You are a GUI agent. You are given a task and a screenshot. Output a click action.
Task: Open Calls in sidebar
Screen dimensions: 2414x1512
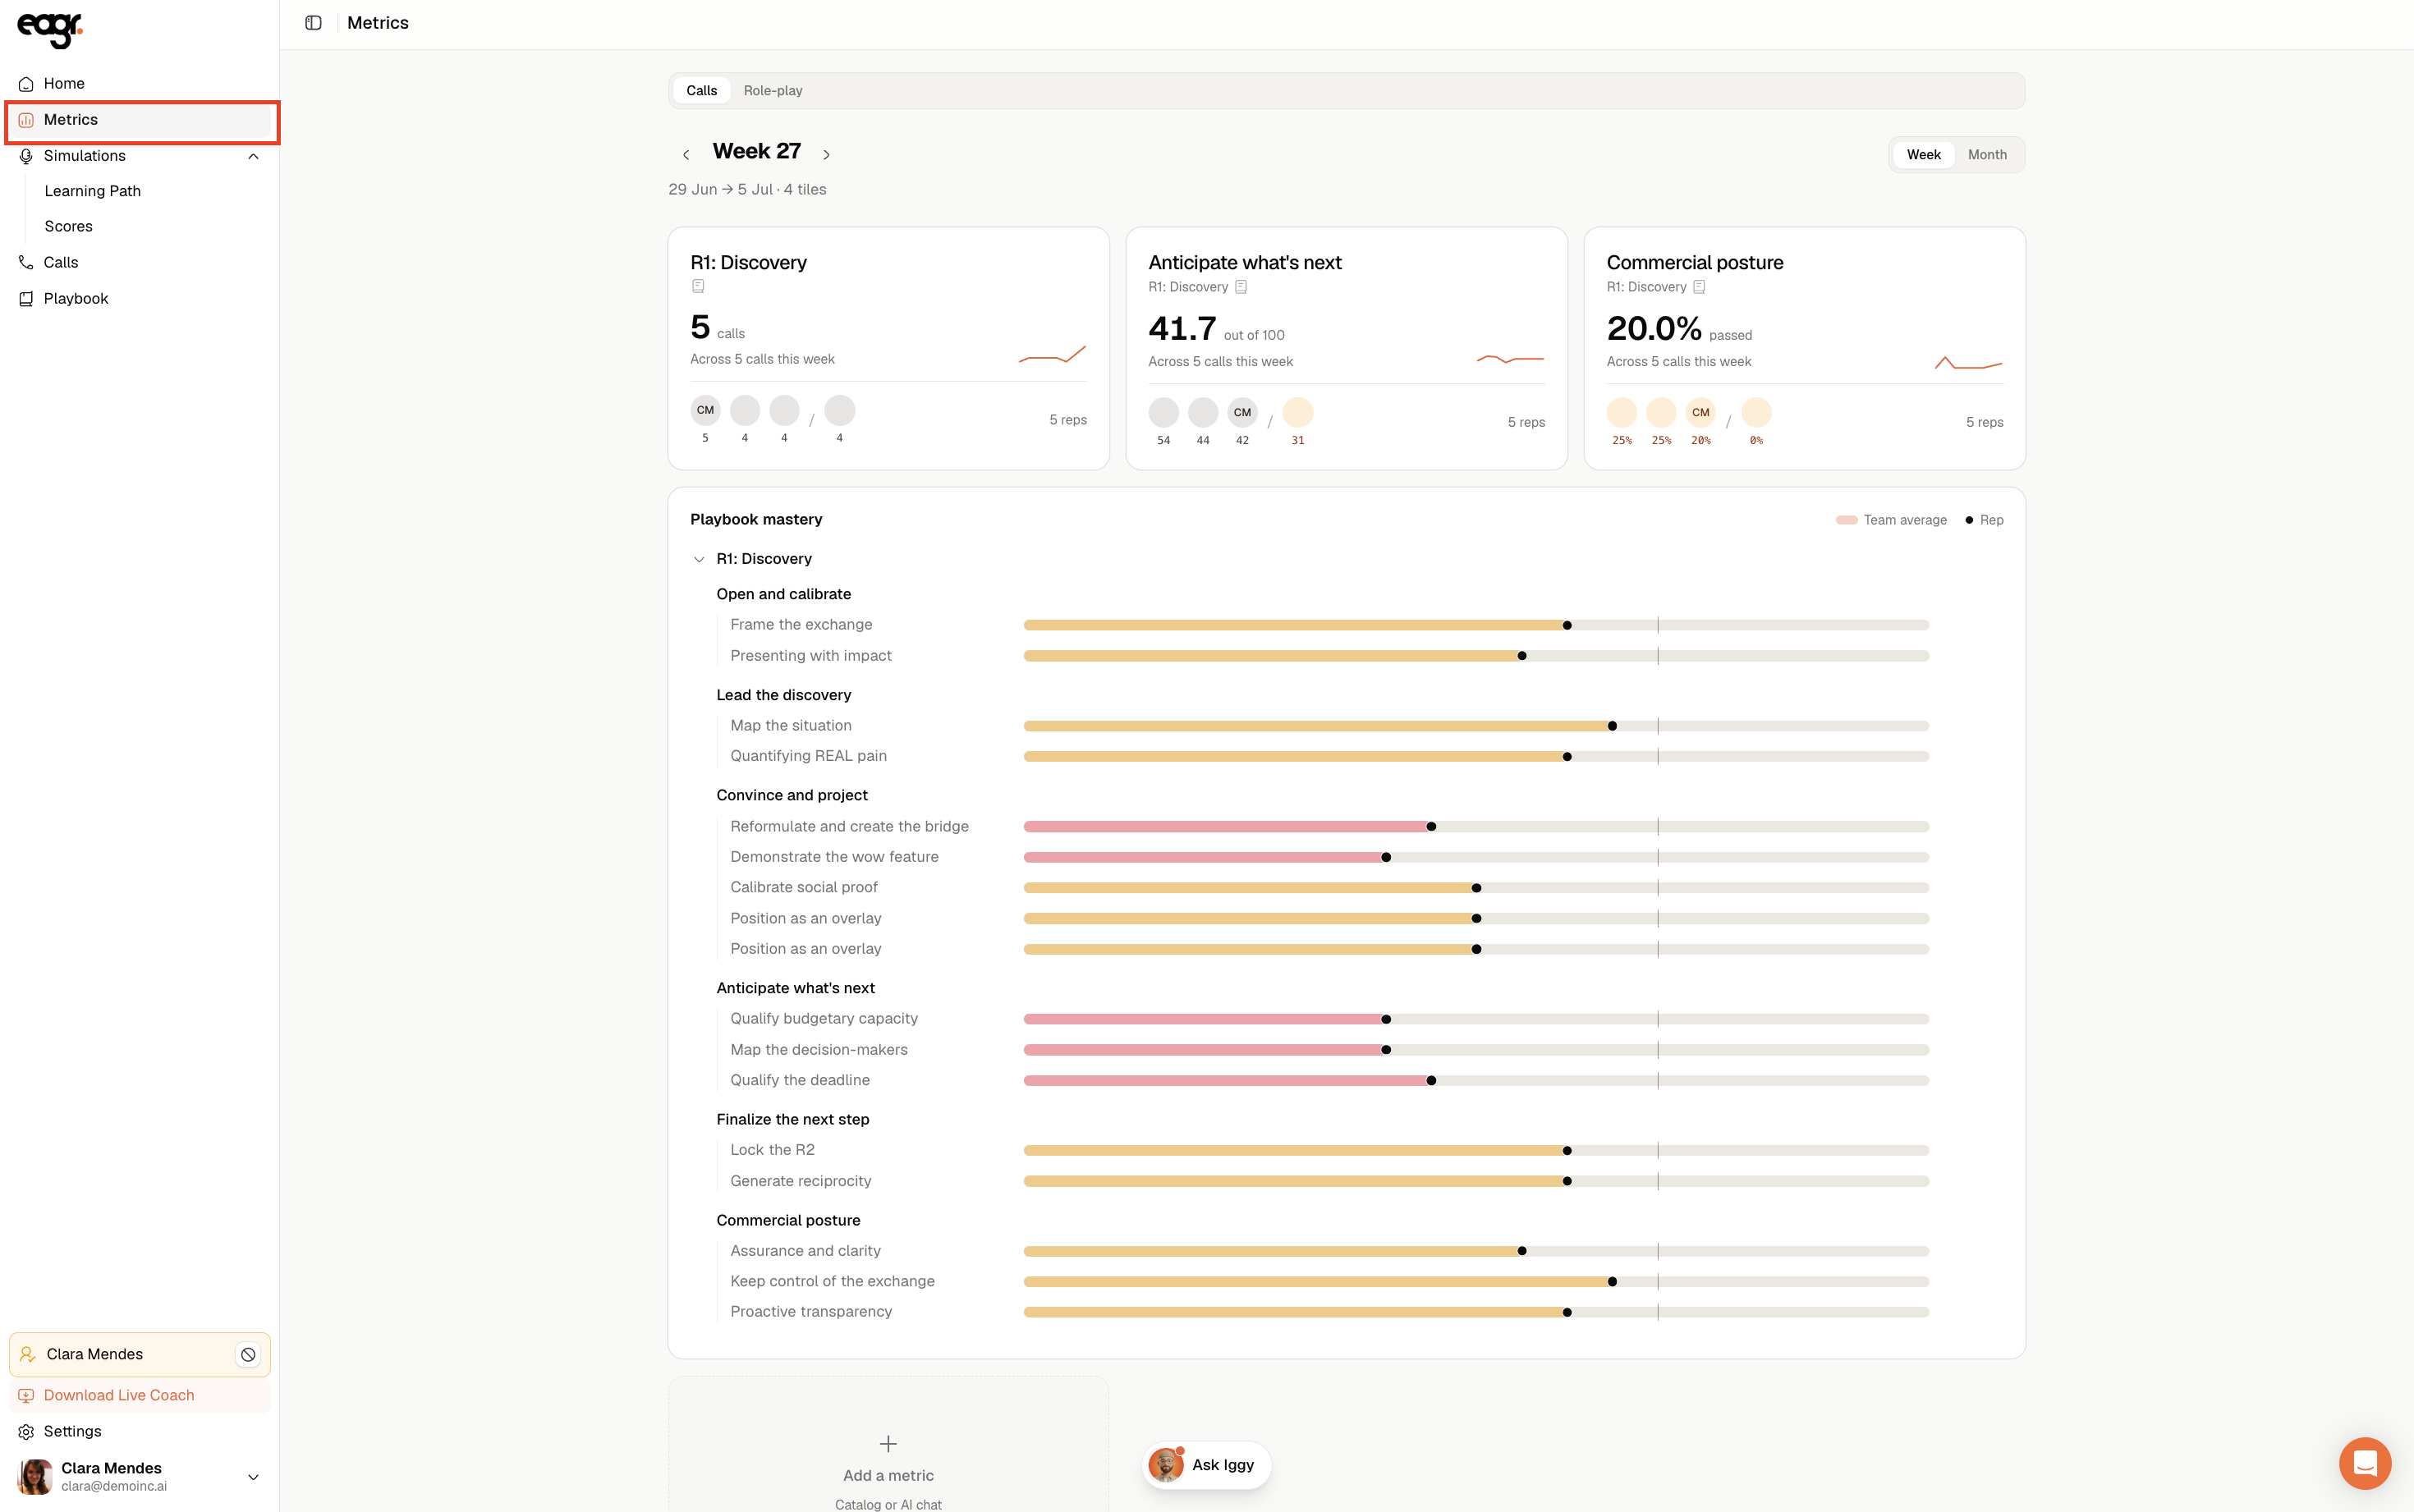coord(140,262)
